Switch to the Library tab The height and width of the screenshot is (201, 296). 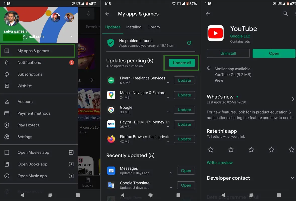click(154, 27)
